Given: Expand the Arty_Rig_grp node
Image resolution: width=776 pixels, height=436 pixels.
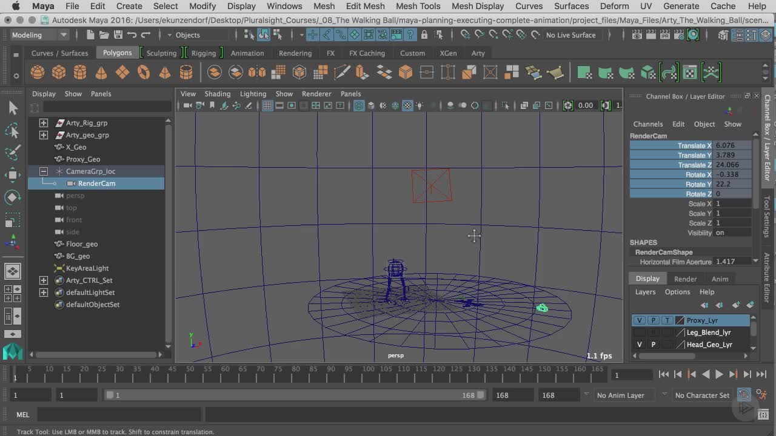Looking at the screenshot, I should [x=44, y=123].
